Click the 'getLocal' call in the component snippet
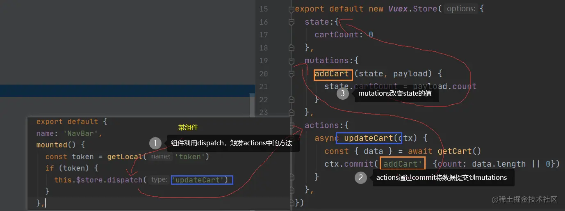 pos(125,156)
